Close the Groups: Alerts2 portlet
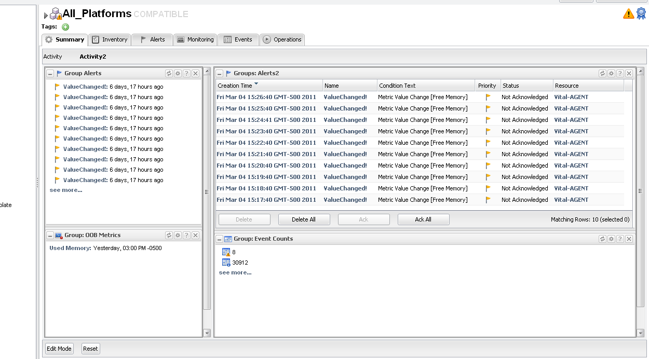649x359 pixels. point(629,74)
